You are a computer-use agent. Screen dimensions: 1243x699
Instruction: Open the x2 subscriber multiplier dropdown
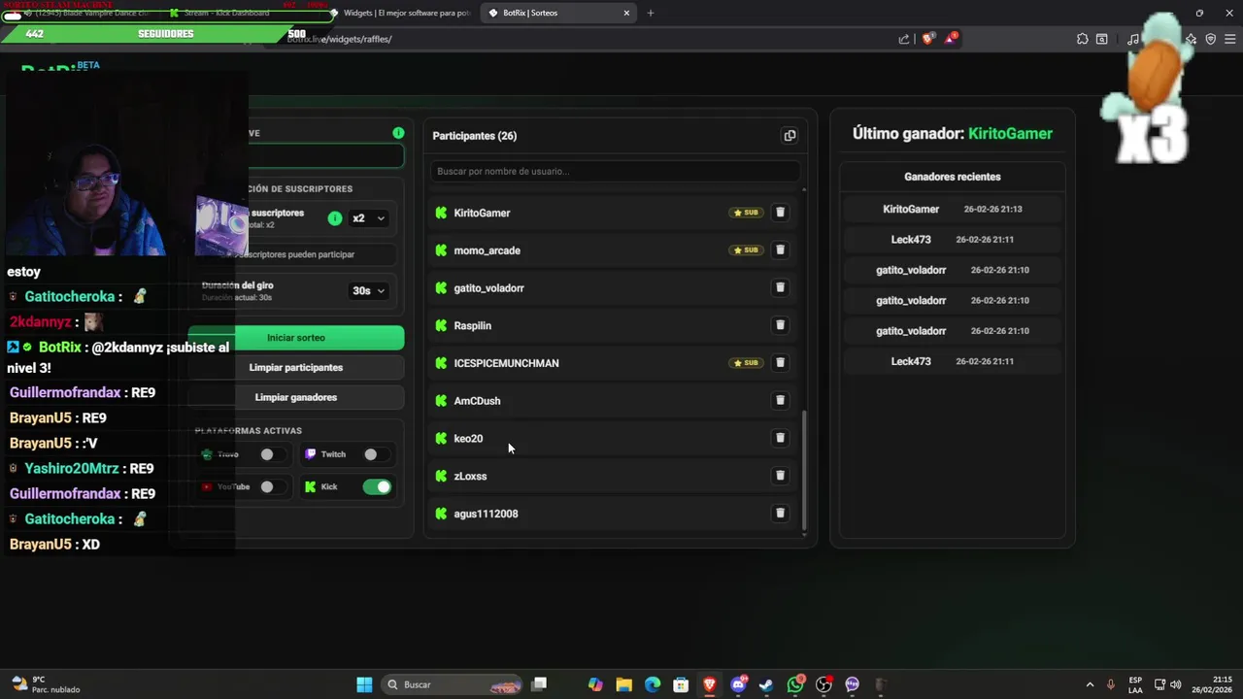click(369, 218)
